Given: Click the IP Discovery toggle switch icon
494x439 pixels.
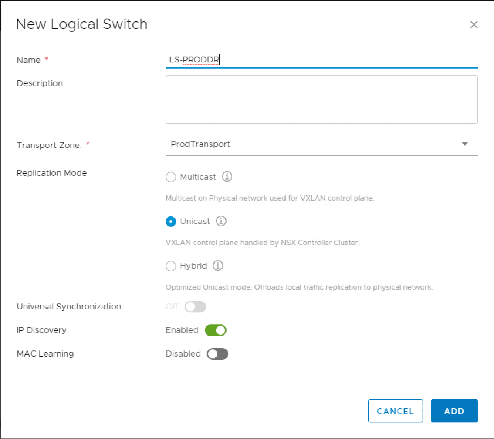Looking at the screenshot, I should (216, 330).
